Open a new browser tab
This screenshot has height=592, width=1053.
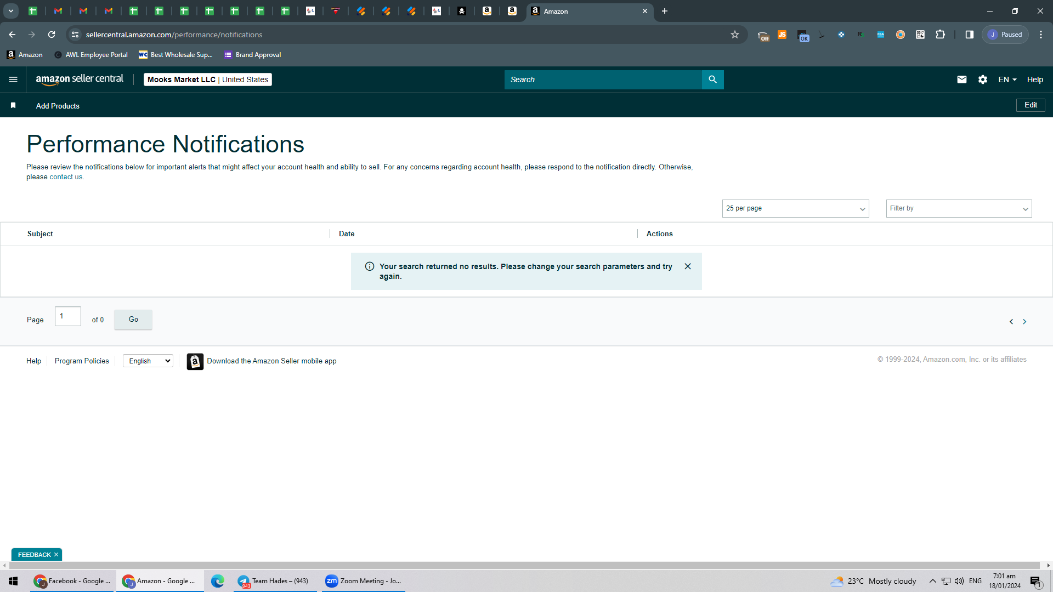click(x=665, y=11)
